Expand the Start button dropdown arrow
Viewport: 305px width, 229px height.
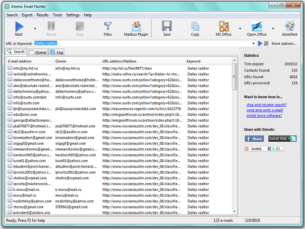[35, 28]
